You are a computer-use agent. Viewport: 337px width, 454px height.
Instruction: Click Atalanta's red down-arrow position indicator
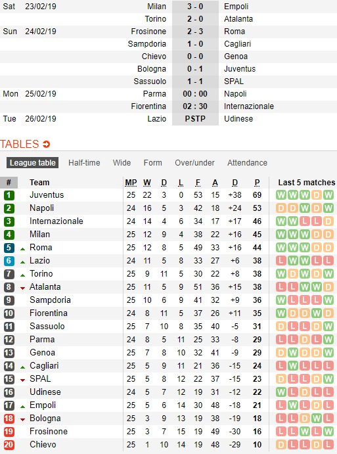pos(22,288)
